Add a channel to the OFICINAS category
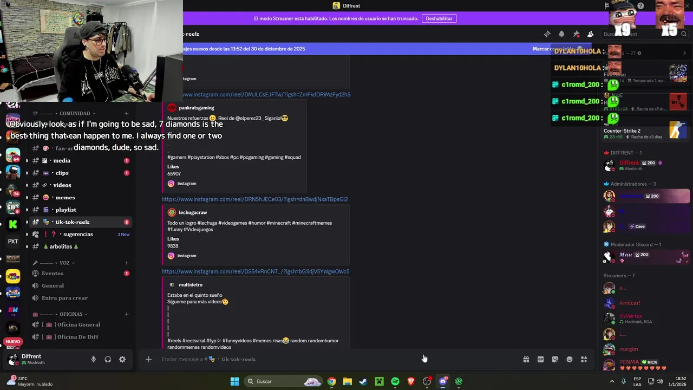693x390 pixels. (126, 314)
